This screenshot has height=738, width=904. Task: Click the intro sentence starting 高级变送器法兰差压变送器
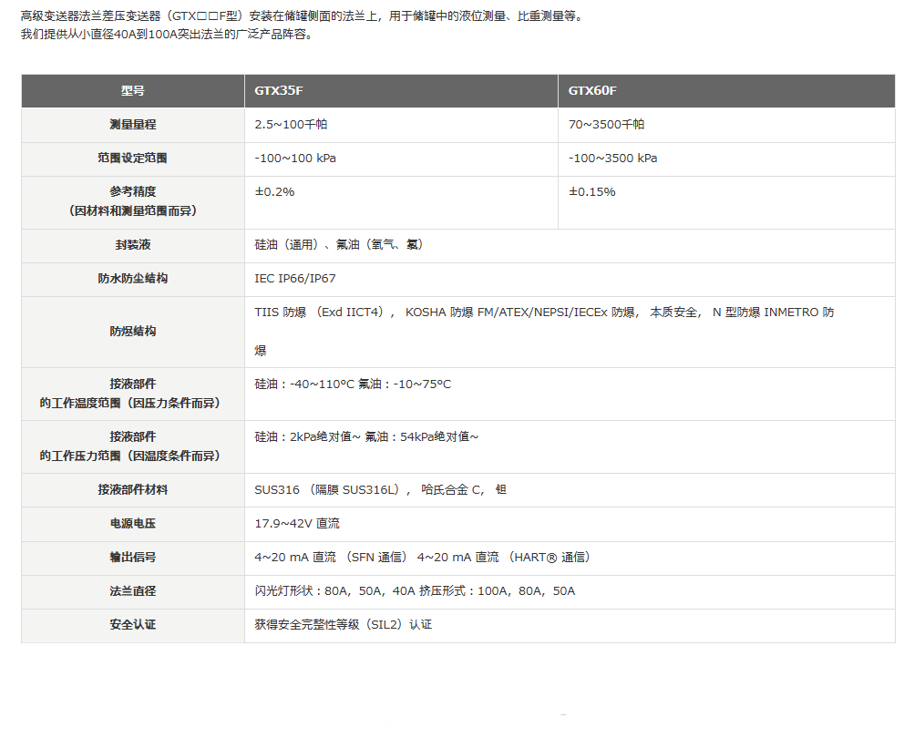303,16
